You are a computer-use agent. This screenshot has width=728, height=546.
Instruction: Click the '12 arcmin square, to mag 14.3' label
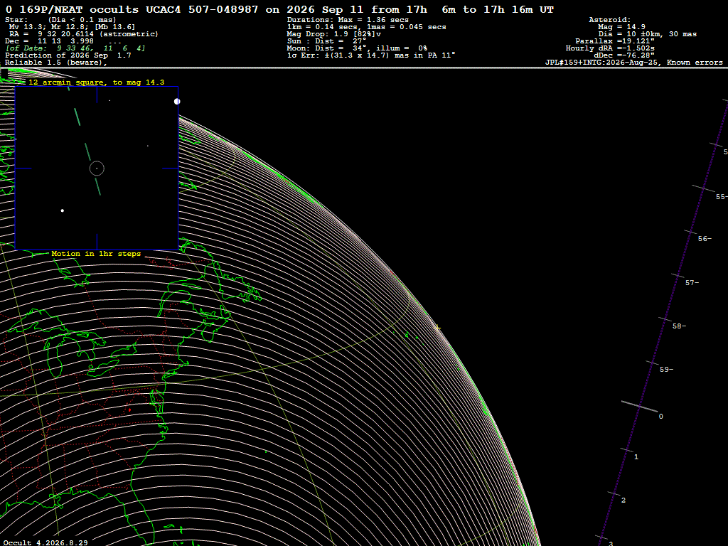click(x=96, y=82)
